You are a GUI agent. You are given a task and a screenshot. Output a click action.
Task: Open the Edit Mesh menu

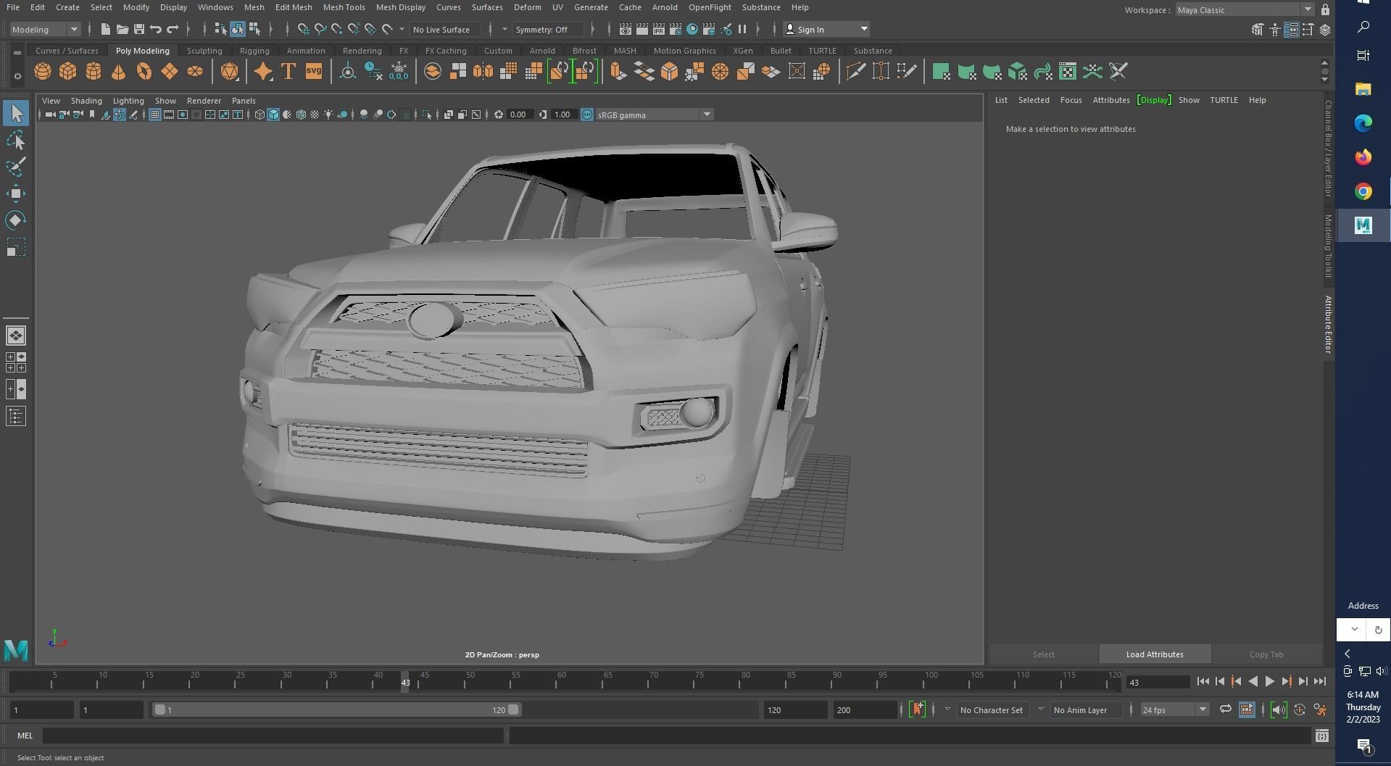pos(294,7)
